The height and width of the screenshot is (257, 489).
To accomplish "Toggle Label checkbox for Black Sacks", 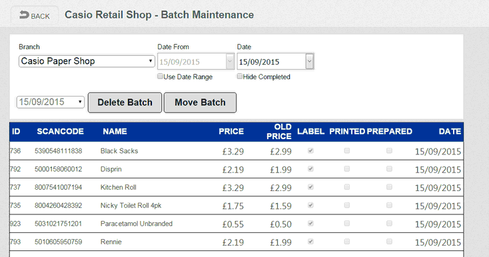I will [x=310, y=150].
